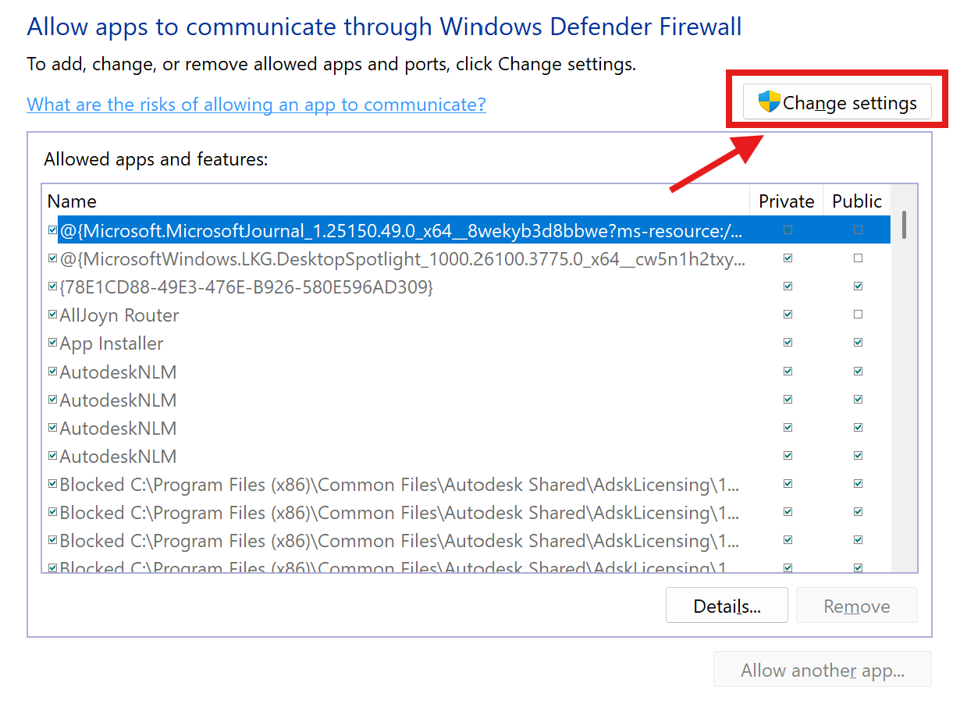Click the Private column header
Viewport: 960px width, 715px height.
(x=786, y=201)
